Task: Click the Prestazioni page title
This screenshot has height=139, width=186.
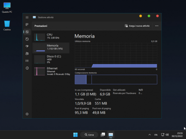Action: (x=41, y=26)
